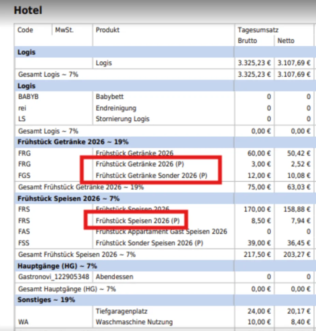
Task: Click the "Abendessen" product name
Action: click(114, 276)
